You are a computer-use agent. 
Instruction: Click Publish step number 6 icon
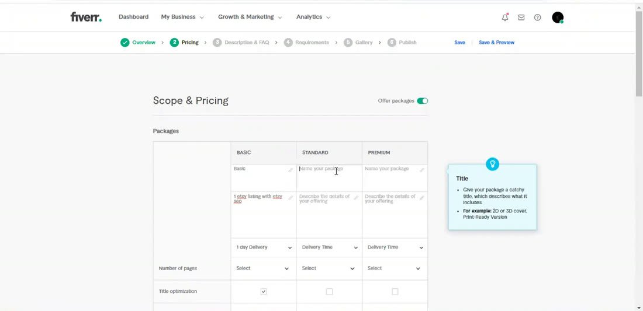point(392,43)
